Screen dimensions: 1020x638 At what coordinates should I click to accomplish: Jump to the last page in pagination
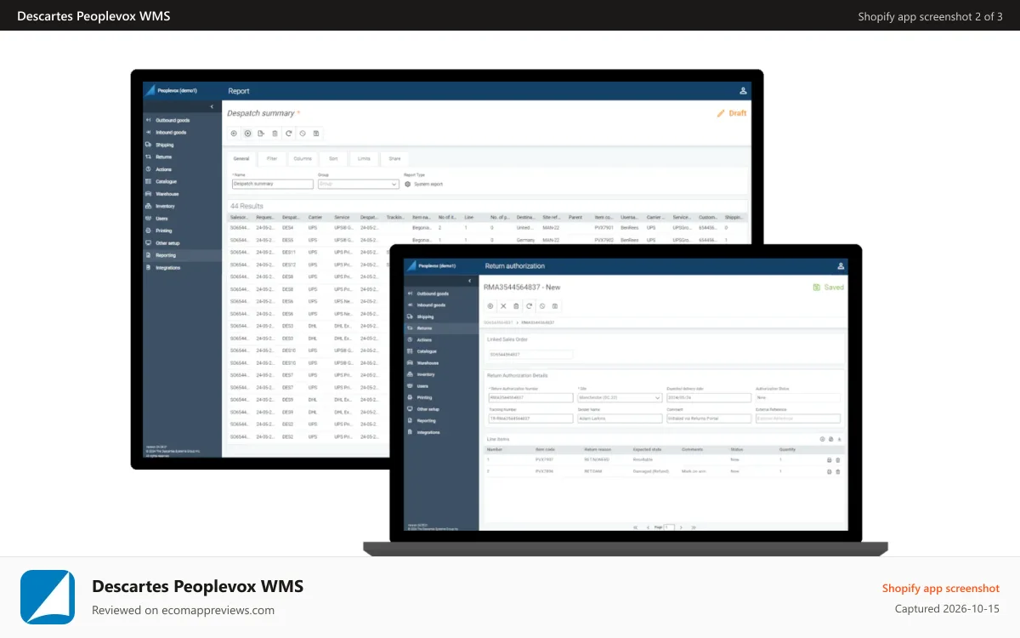pos(694,527)
